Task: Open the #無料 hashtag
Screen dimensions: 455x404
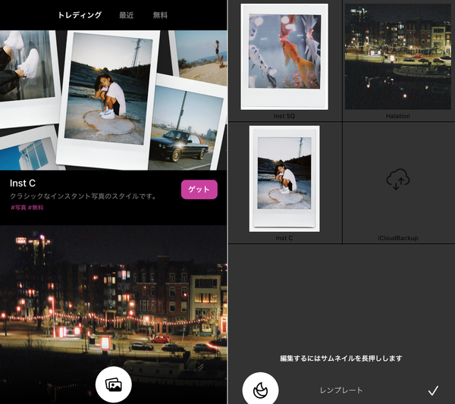Action: (x=36, y=208)
